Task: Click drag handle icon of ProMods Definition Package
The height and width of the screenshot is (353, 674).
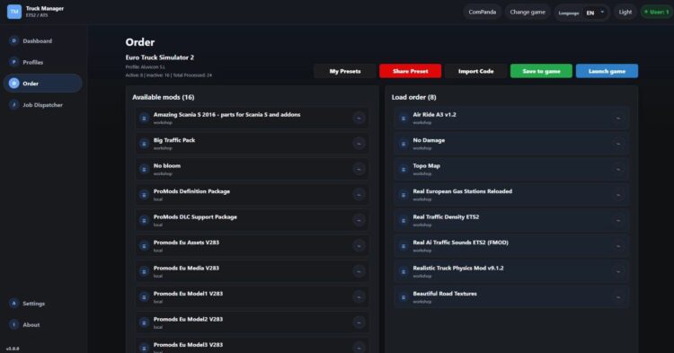Action: pyautogui.click(x=144, y=195)
